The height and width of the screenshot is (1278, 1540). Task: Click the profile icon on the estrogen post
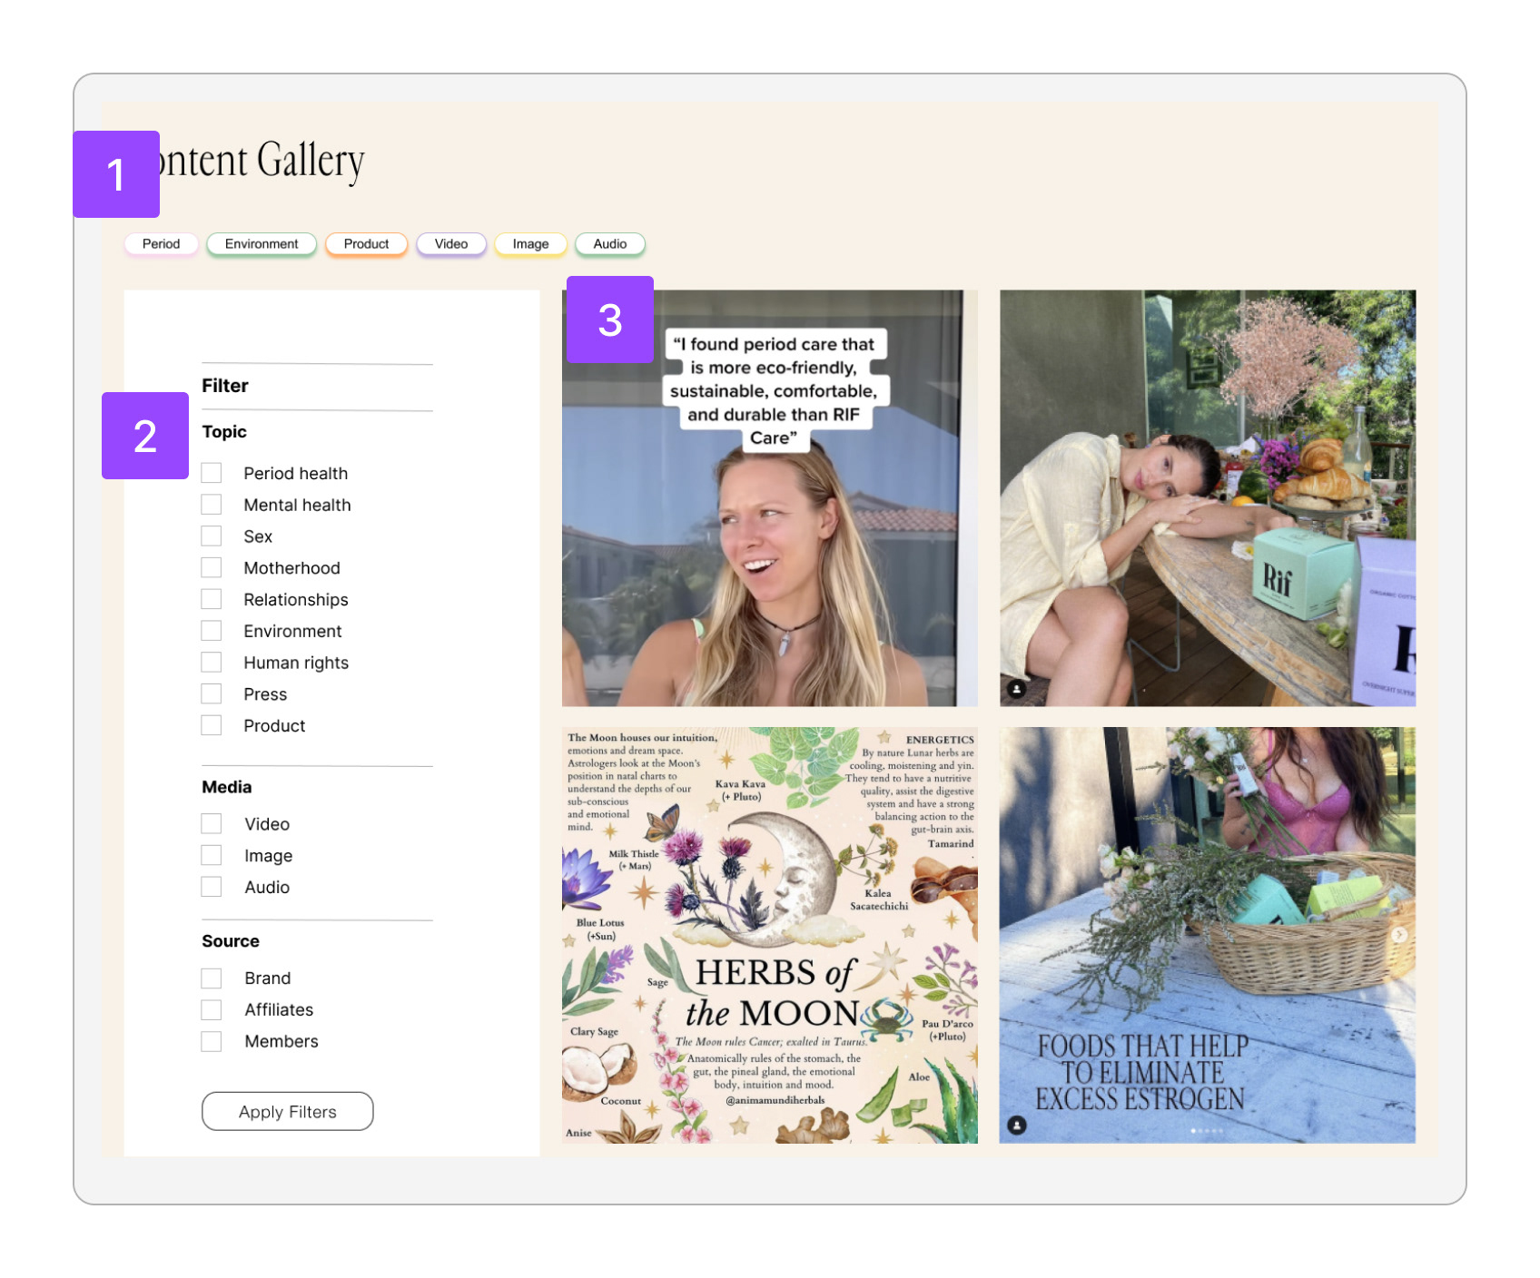tap(1017, 1126)
